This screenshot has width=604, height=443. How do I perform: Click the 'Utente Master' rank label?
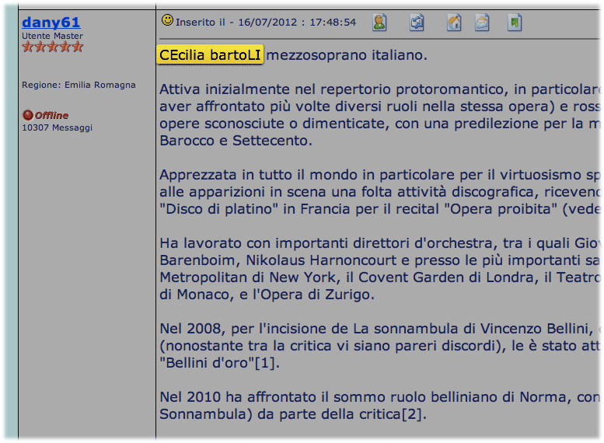click(x=52, y=36)
